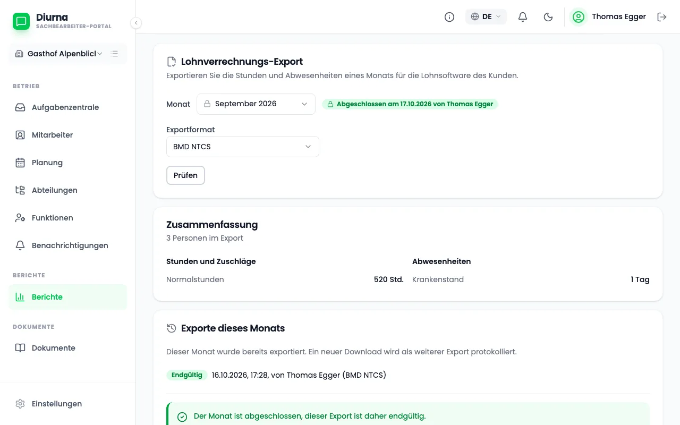The image size is (680, 425).
Task: Click the green user avatar icon
Action: tap(578, 17)
